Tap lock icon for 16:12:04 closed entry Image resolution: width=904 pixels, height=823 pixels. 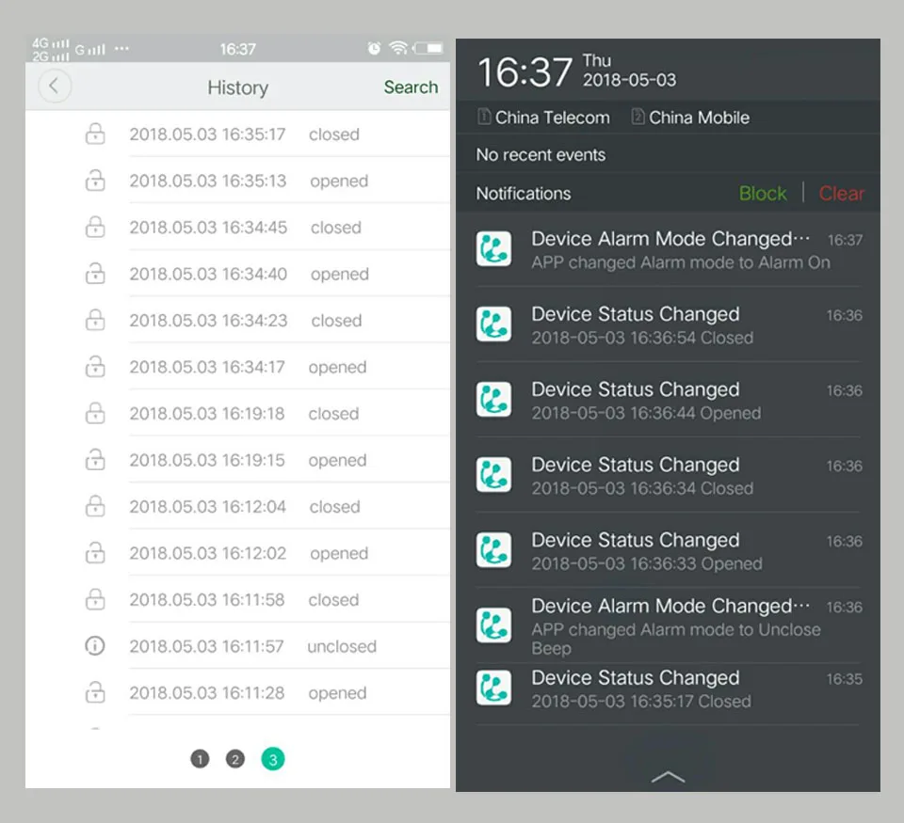95,506
